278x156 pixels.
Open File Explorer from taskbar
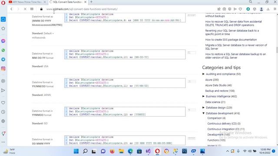tap(121, 151)
